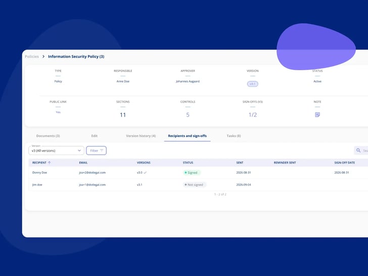The width and height of the screenshot is (368, 276).
Task: Select recipient Jim doe
Action: (37, 185)
